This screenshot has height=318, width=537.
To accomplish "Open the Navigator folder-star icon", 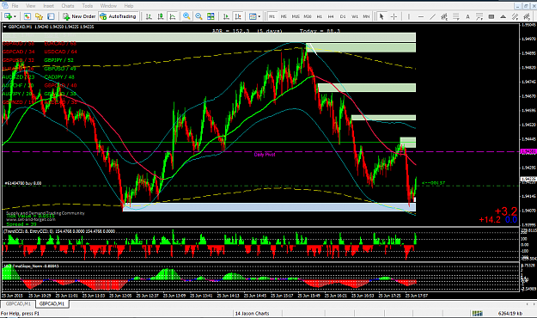I will coord(39,16).
